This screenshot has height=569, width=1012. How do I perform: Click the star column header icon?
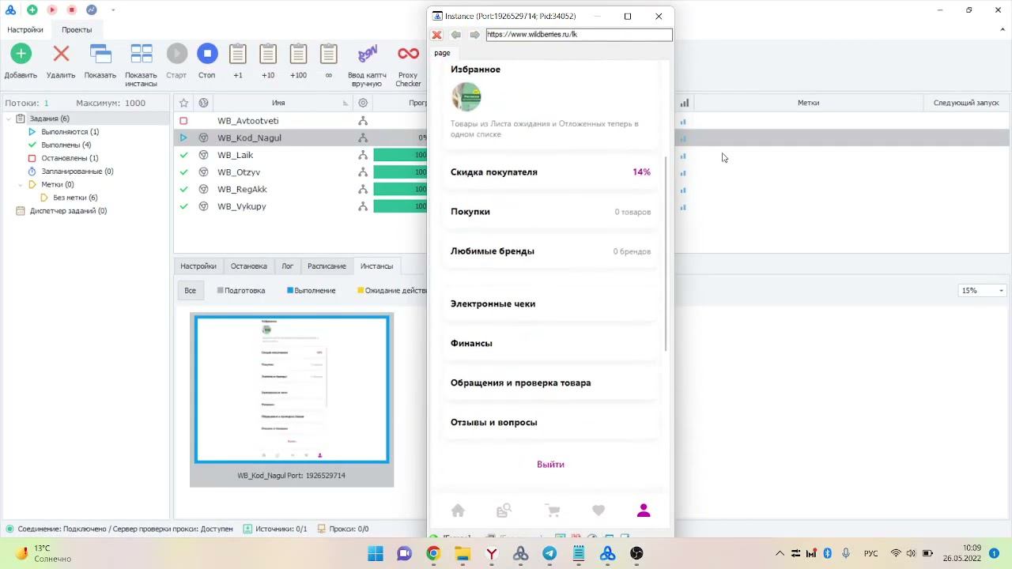coord(183,103)
